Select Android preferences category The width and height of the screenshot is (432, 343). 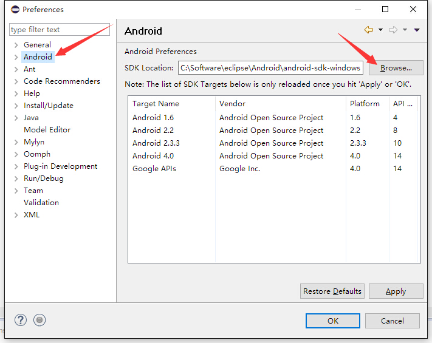point(38,56)
